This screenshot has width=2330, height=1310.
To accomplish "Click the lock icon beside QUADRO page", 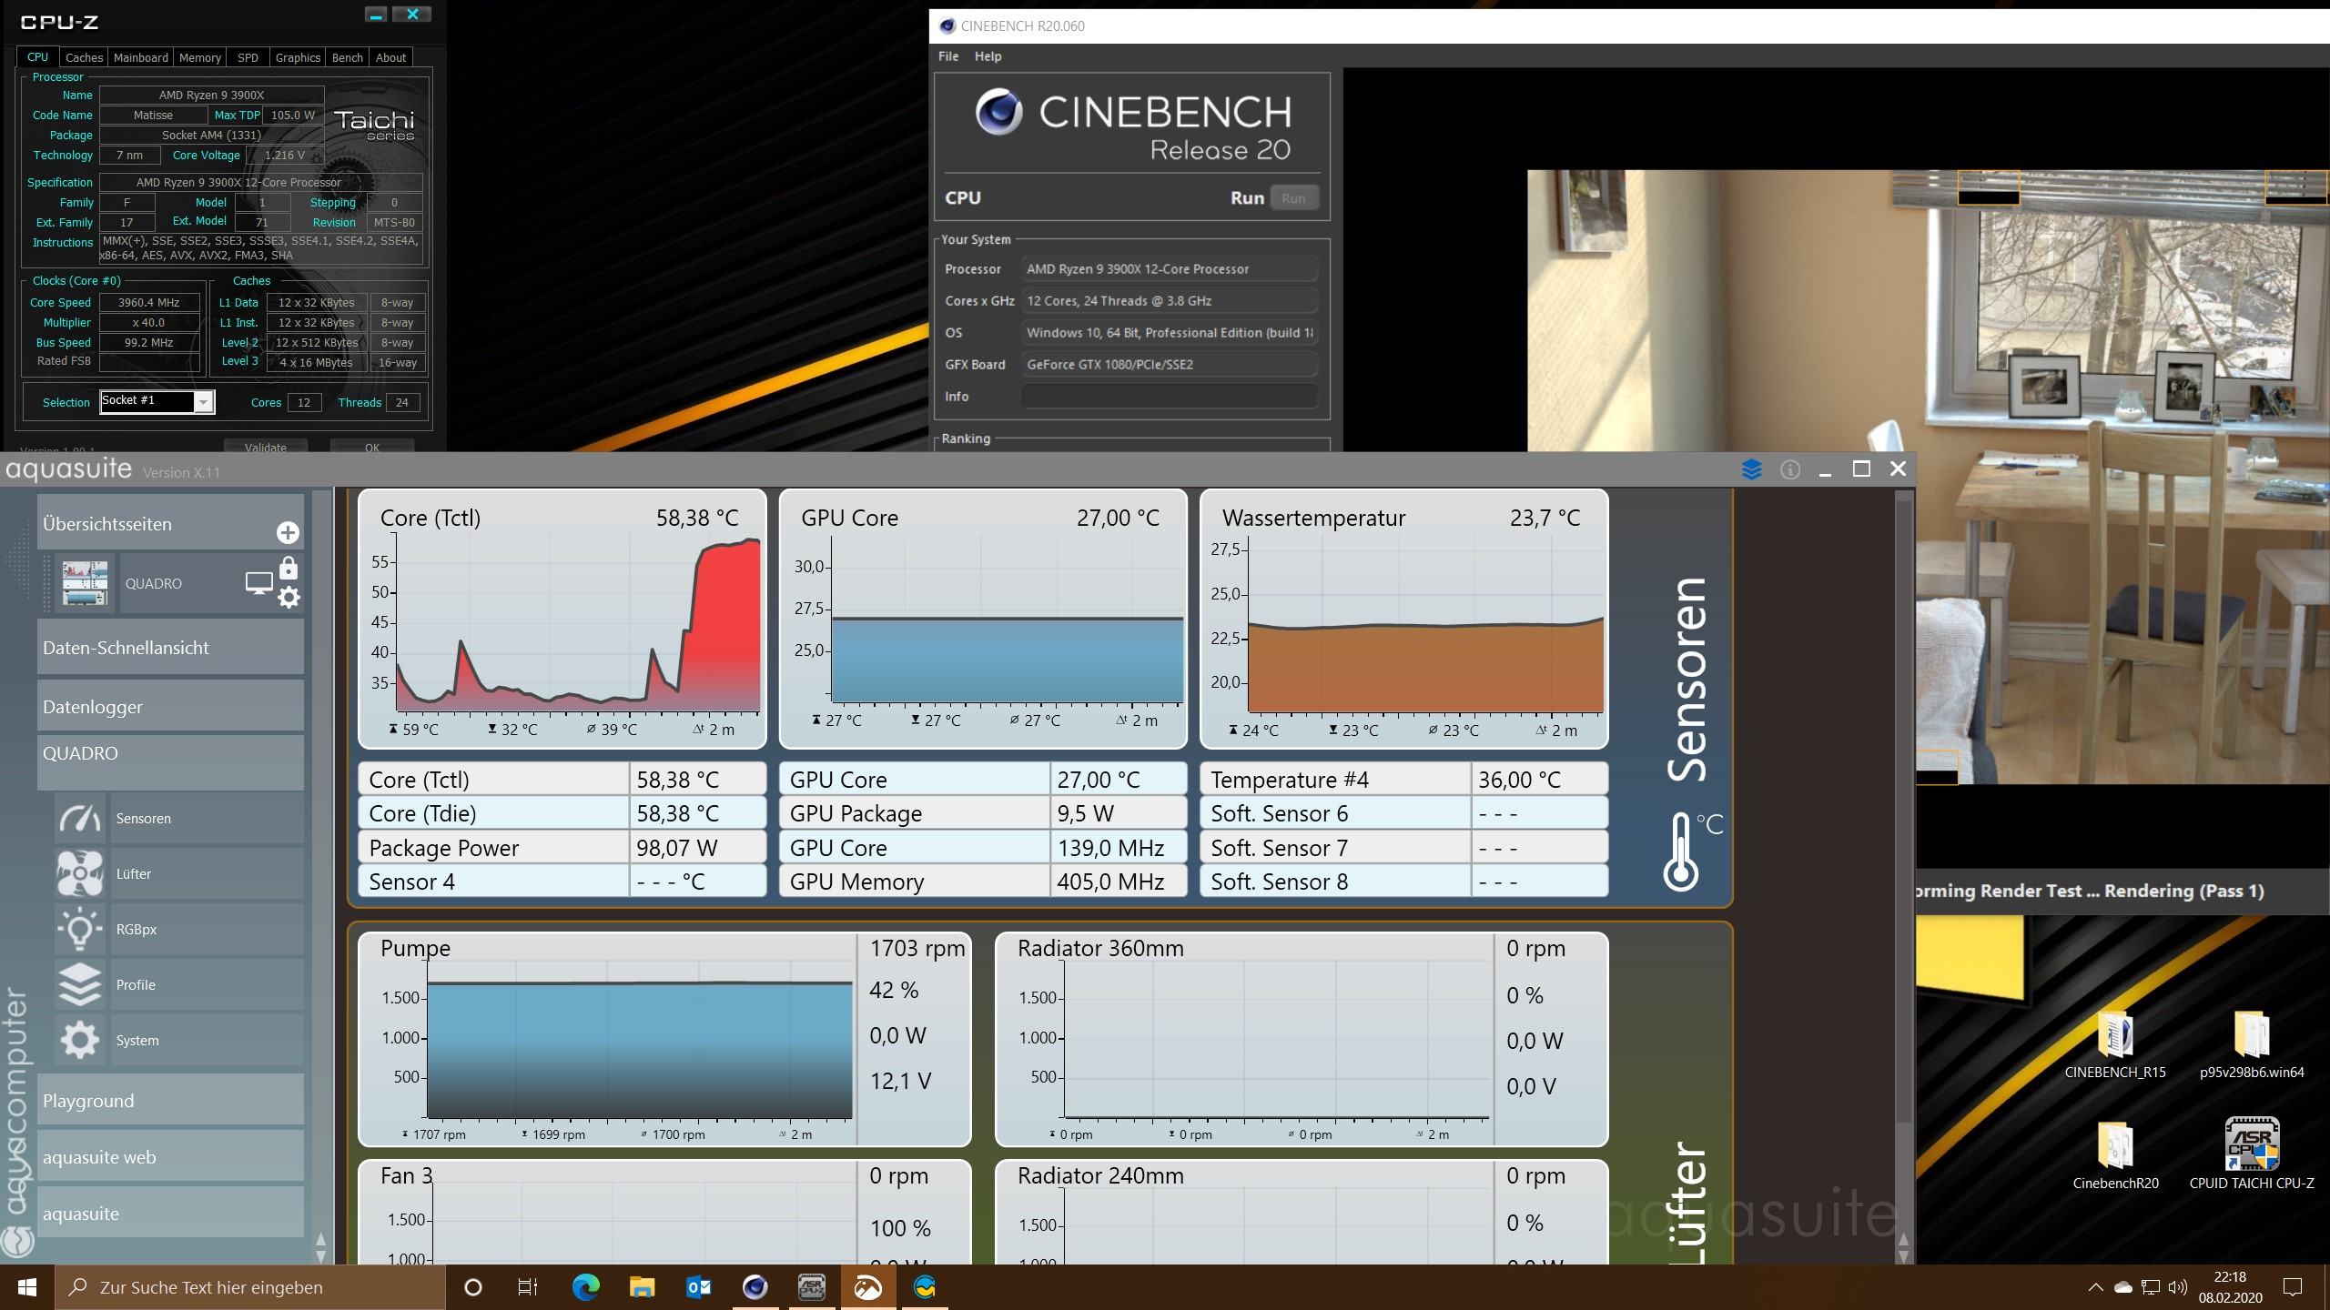I will (289, 569).
